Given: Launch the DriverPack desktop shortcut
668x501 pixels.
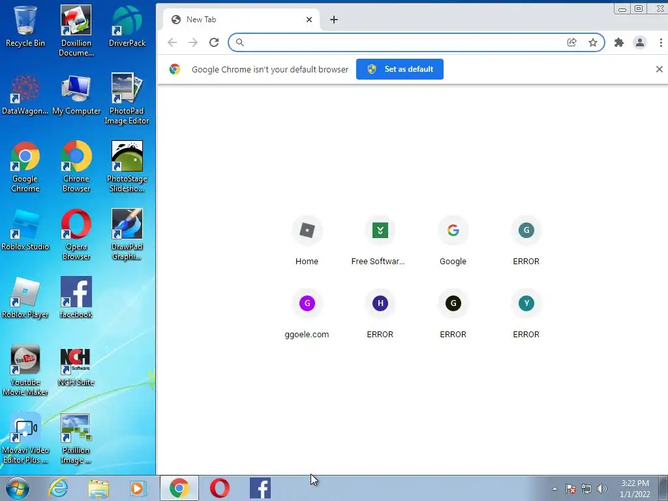Looking at the screenshot, I should pos(127,26).
